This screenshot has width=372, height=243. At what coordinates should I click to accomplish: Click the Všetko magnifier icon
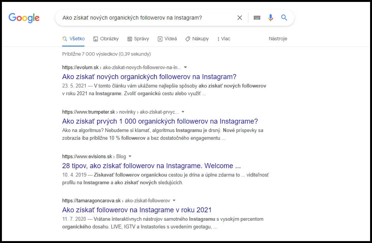(x=65, y=39)
